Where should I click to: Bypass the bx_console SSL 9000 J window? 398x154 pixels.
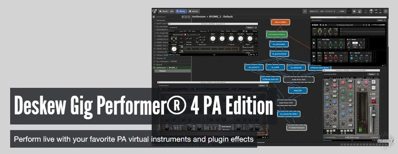point(372,74)
